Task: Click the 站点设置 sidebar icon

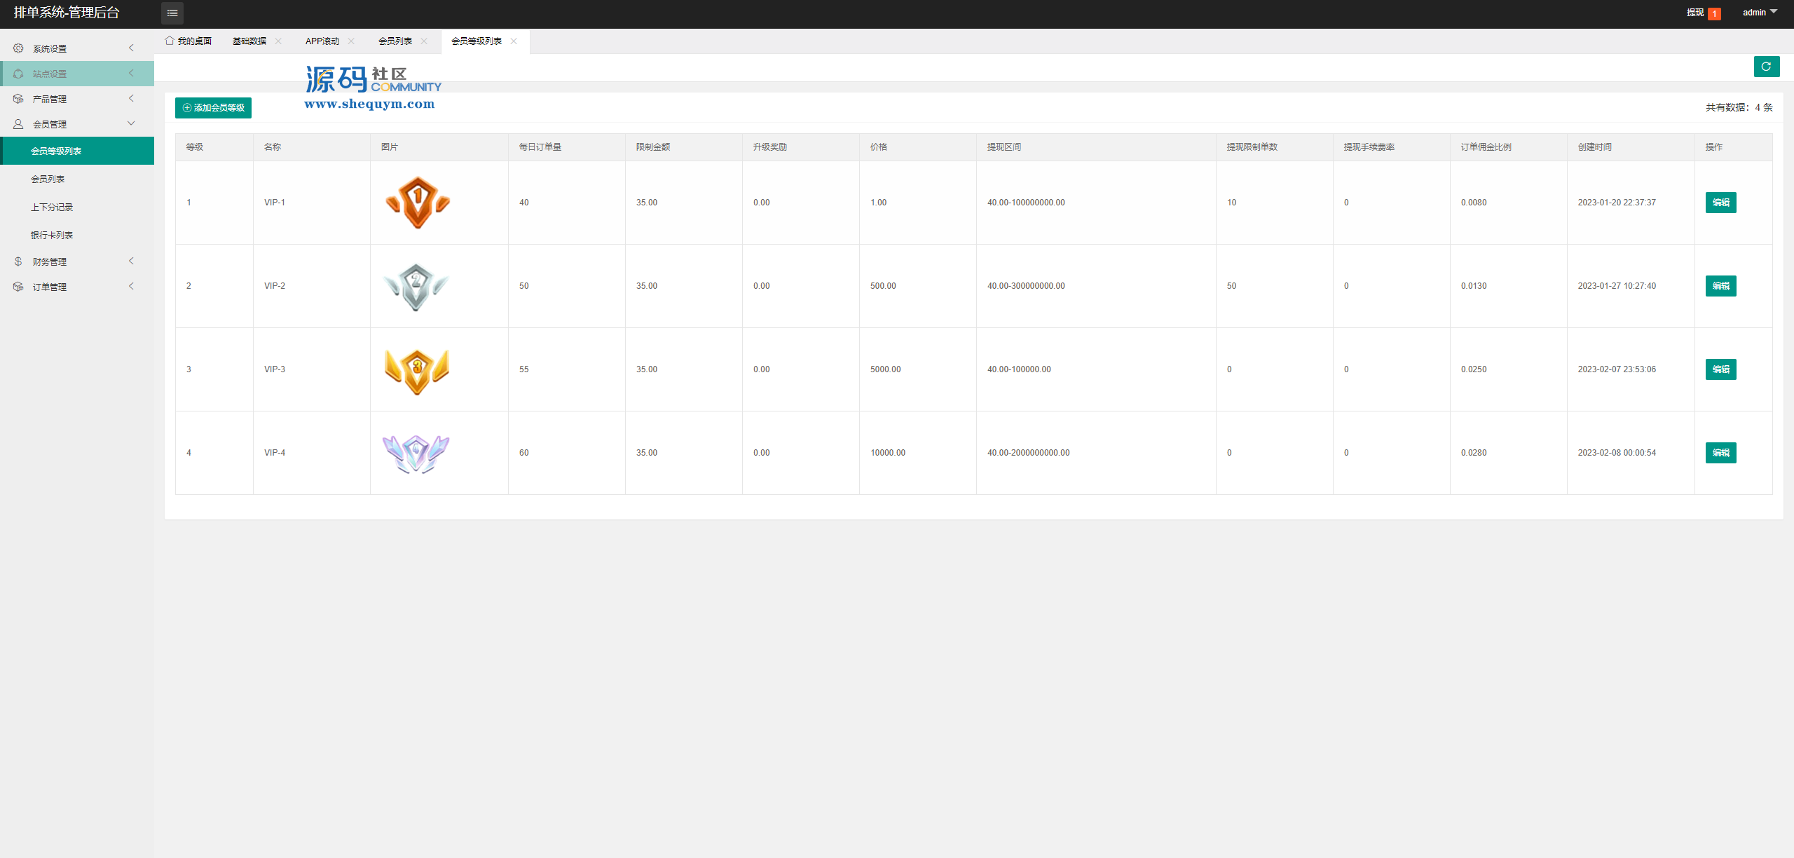Action: coord(18,74)
